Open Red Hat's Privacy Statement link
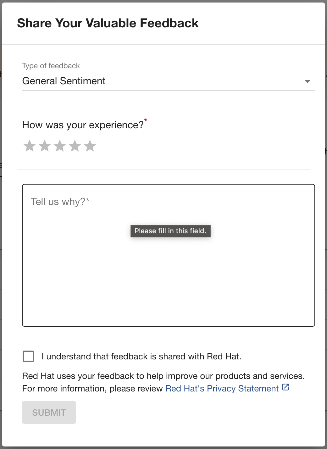Screen dimensions: 327x449 click(x=222, y=389)
